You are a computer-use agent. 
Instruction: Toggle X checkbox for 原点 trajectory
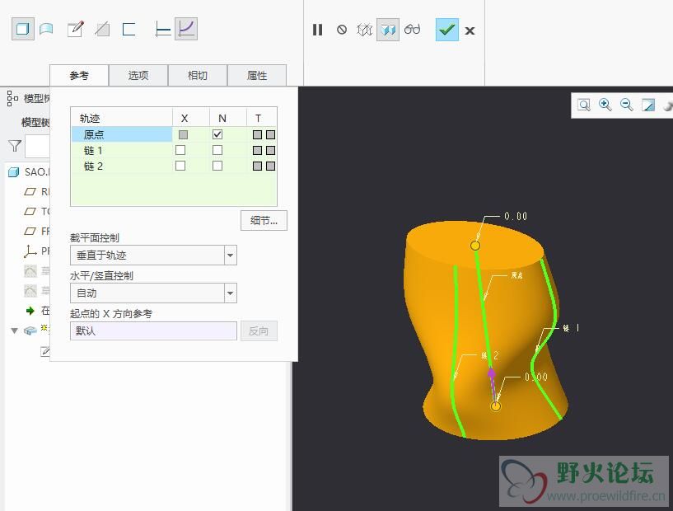coord(183,135)
